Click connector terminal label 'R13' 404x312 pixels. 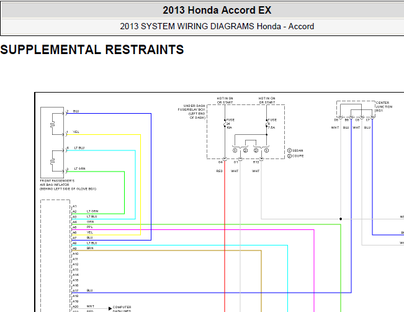[256, 162]
